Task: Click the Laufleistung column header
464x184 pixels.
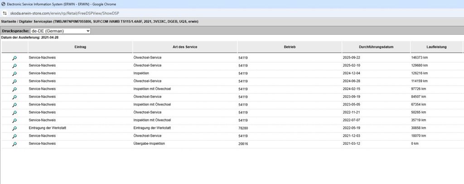Action: pyautogui.click(x=437, y=47)
